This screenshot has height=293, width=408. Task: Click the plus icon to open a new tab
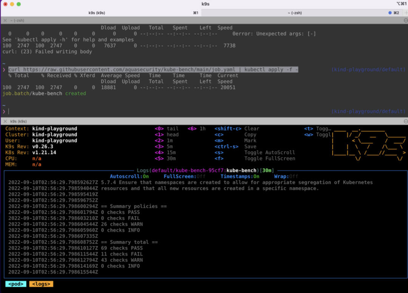click(406, 13)
